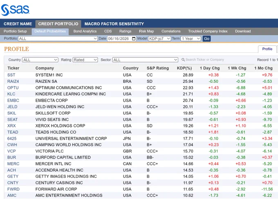Open the Risk Map subtab
Viewport: 278px width, 199px height.
coord(146,31)
